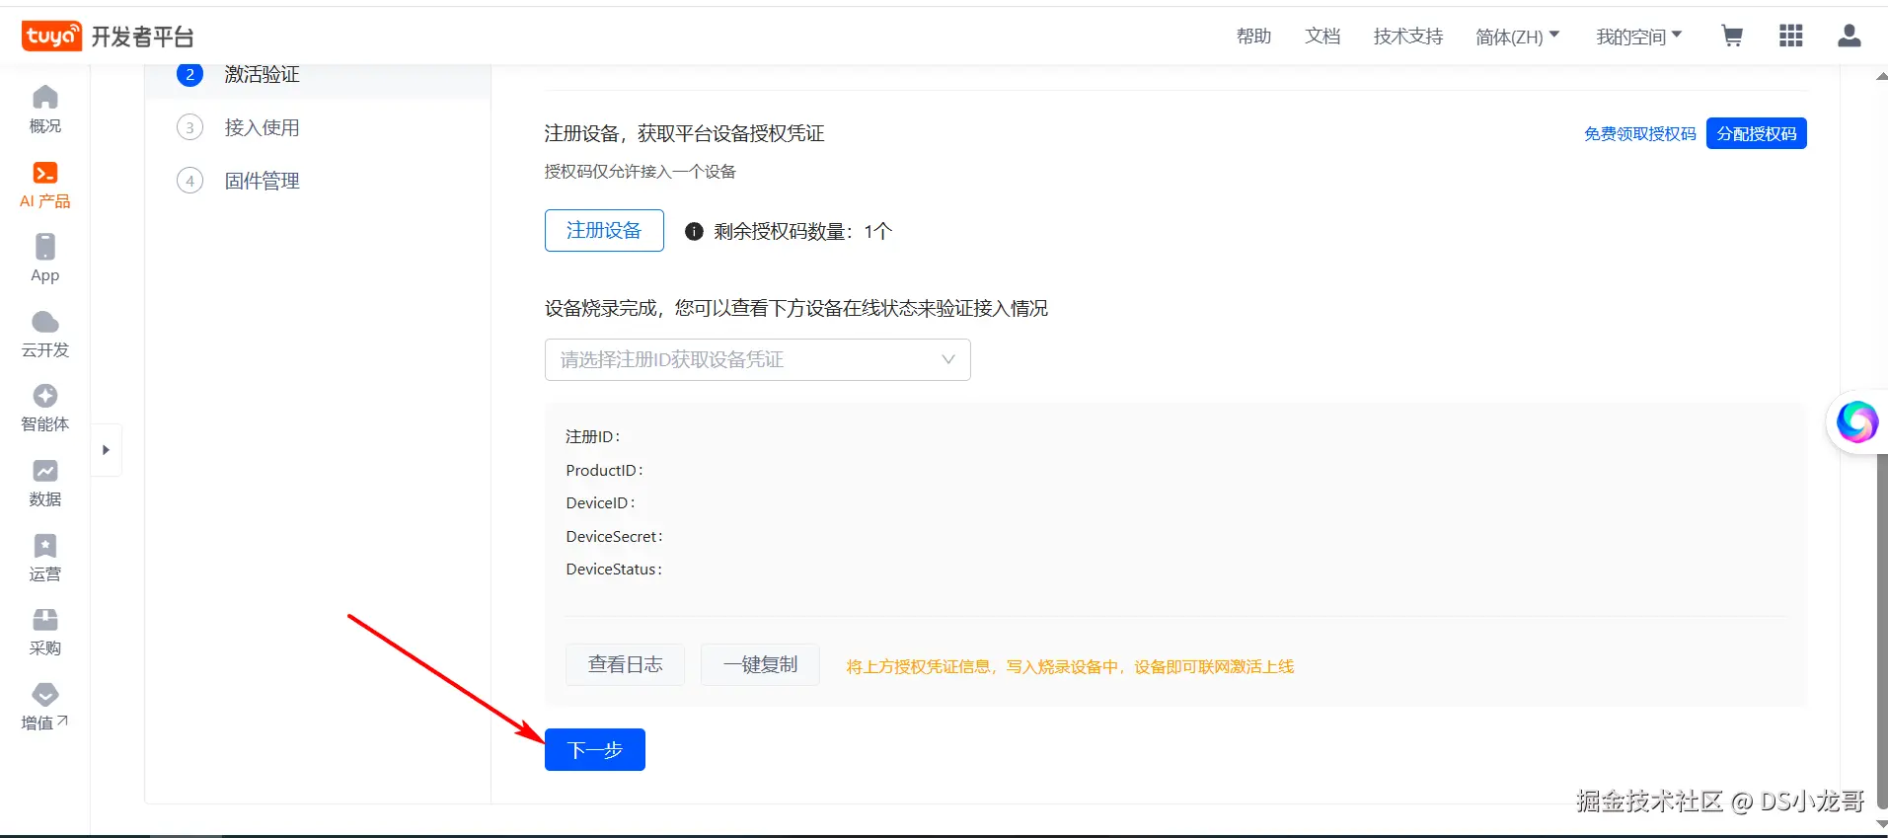
Task: Click the DeviceSecret: field label
Action: [x=614, y=536]
